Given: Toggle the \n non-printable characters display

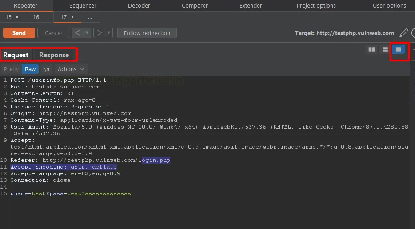Looking at the screenshot, I should click(x=47, y=69).
